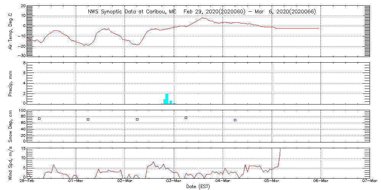Select the 02-Mar date tick label
This screenshot has width=381, height=190.
coord(125,182)
